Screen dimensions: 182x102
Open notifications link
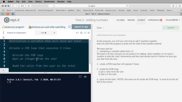point(154,20)
